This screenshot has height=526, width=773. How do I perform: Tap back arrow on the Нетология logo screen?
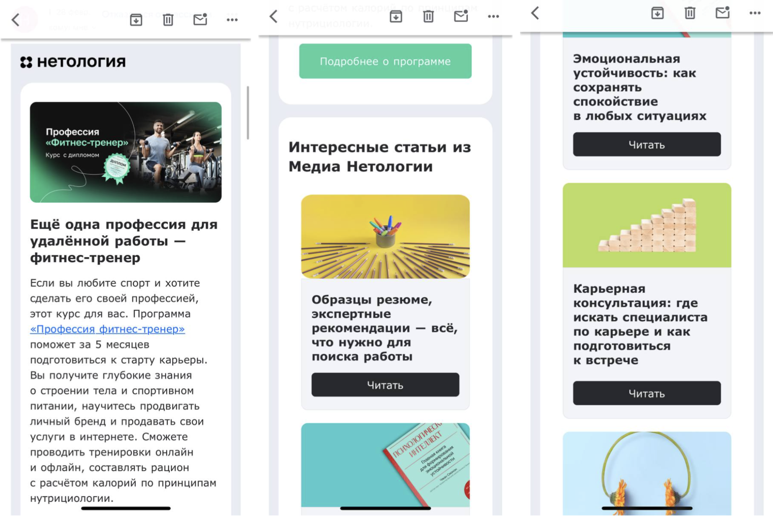(15, 20)
